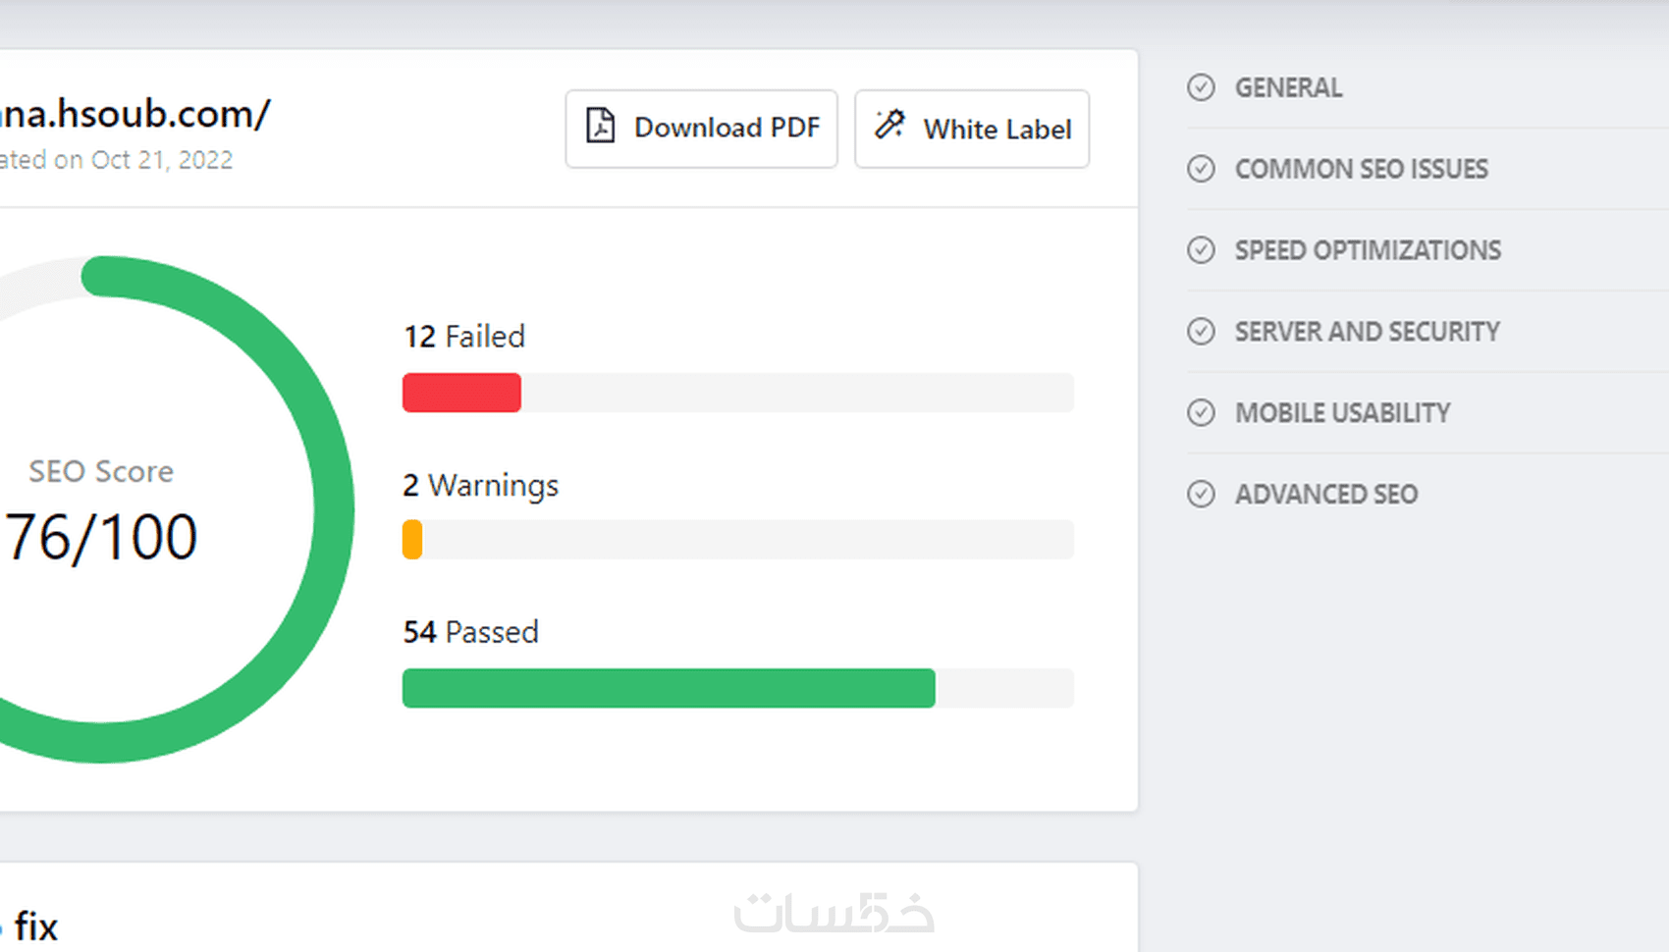Click the Download PDF button
Image resolution: width=1669 pixels, height=952 pixels.
[701, 129]
